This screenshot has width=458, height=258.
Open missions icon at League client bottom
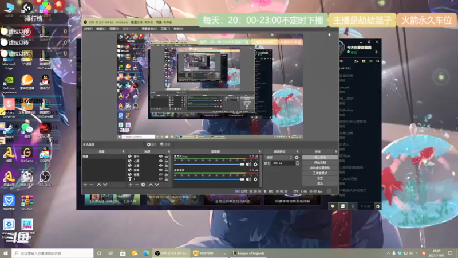pos(342,206)
